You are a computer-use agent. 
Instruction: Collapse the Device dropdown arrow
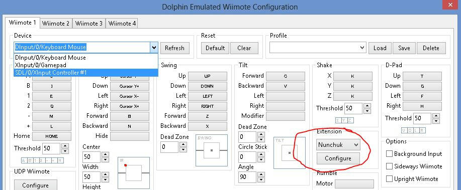point(154,48)
